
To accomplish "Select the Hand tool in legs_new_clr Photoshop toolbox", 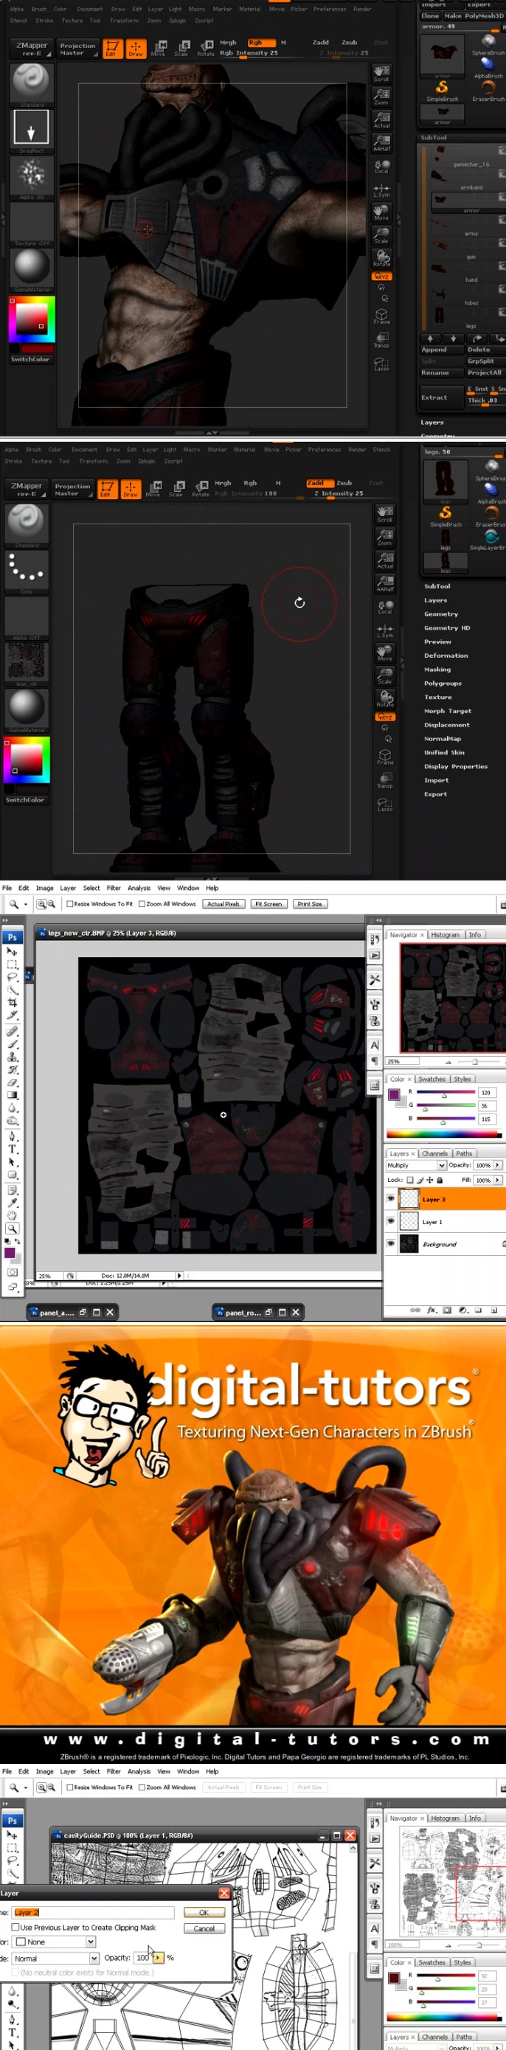I will tap(12, 1215).
